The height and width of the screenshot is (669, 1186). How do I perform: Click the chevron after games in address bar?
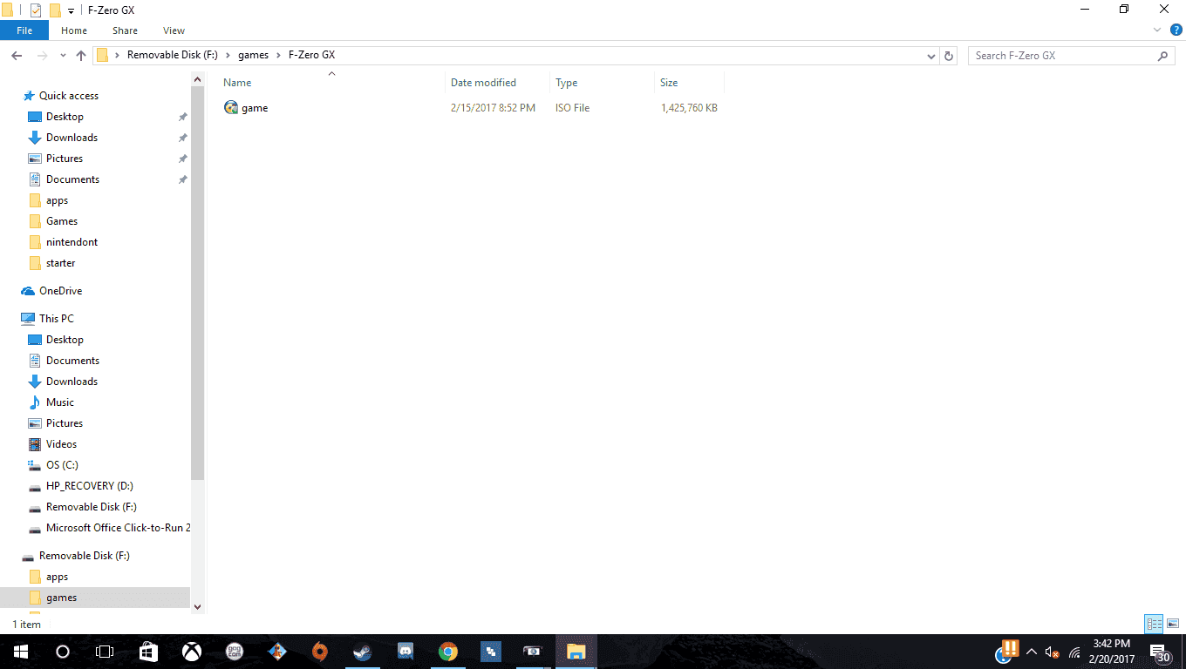pyautogui.click(x=278, y=56)
